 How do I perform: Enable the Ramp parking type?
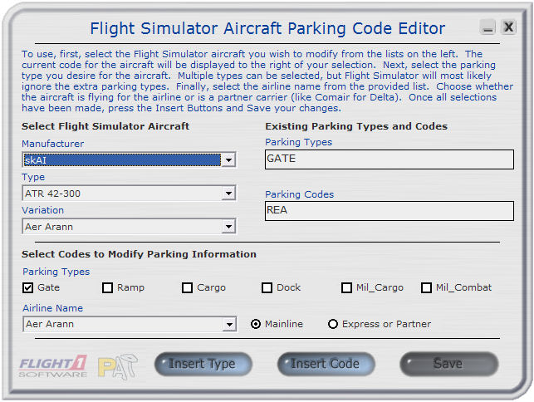coord(107,288)
